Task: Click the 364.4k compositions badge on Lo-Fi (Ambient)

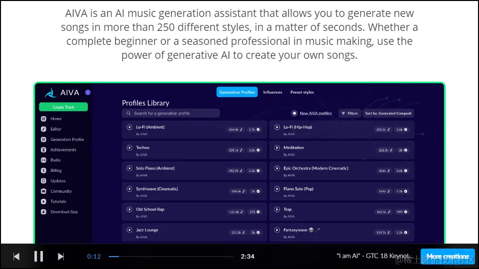Action: tap(236, 130)
